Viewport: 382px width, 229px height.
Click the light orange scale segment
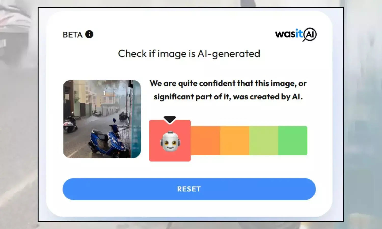pyautogui.click(x=235, y=140)
